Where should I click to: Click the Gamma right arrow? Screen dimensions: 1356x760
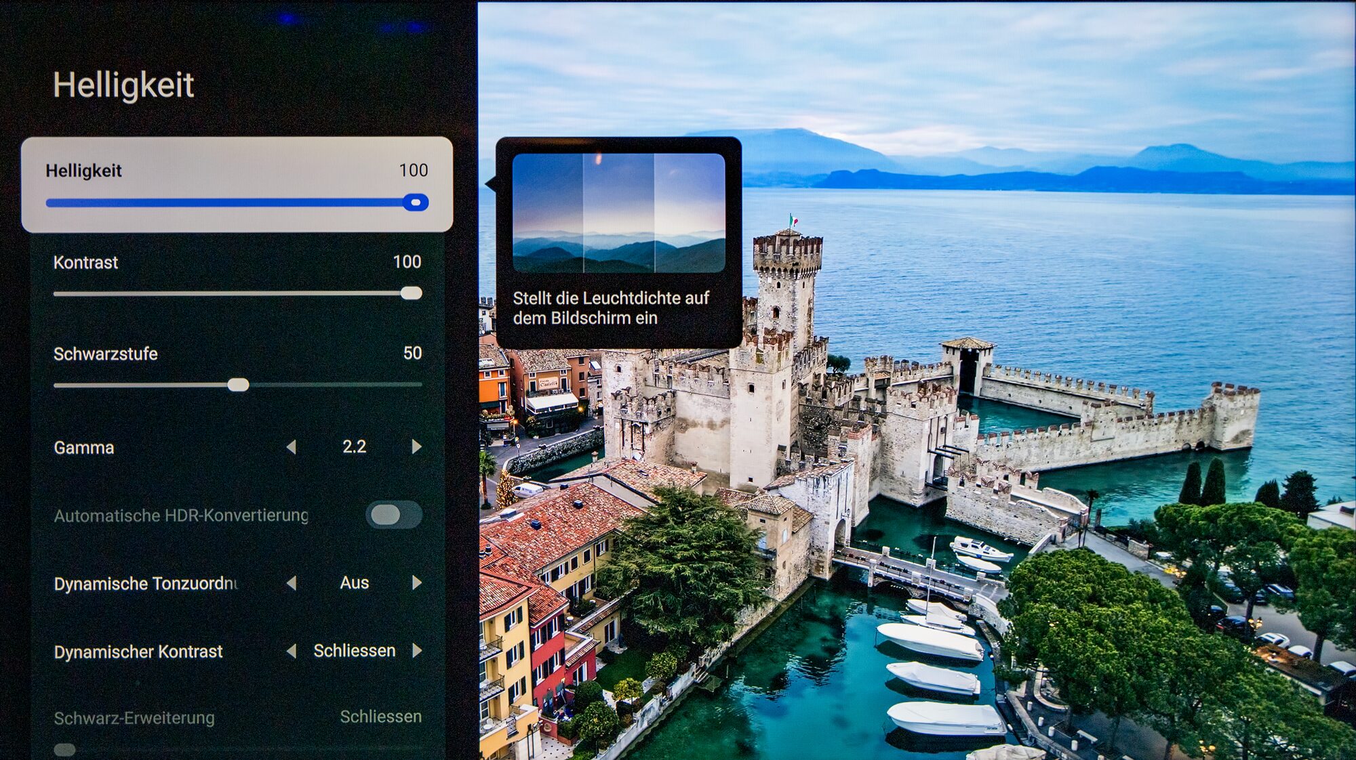(x=416, y=447)
